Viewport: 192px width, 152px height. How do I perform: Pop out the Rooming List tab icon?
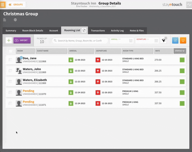coord(84,30)
